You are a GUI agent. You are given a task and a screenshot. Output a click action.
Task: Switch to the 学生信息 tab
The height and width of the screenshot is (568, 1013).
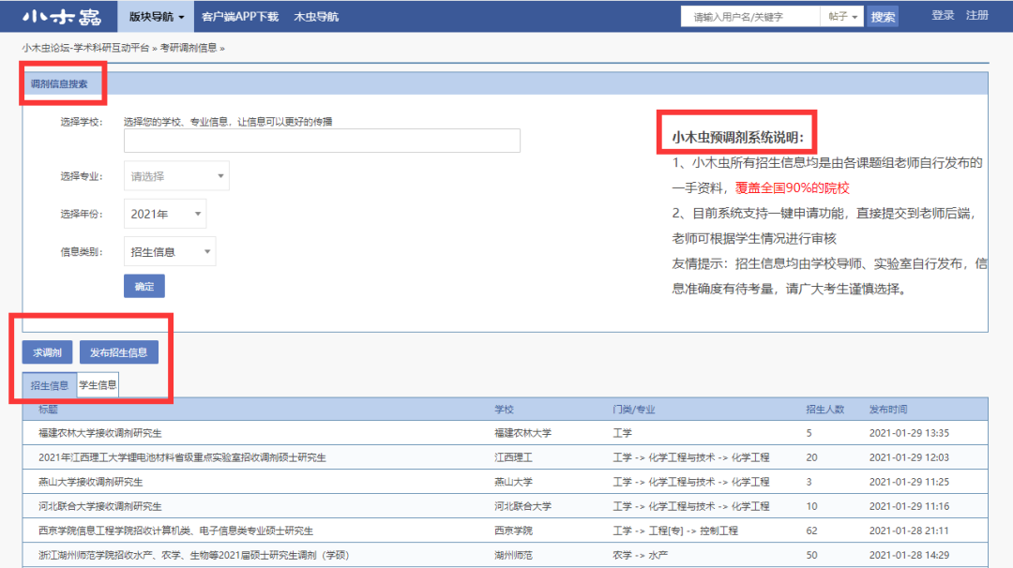(98, 384)
